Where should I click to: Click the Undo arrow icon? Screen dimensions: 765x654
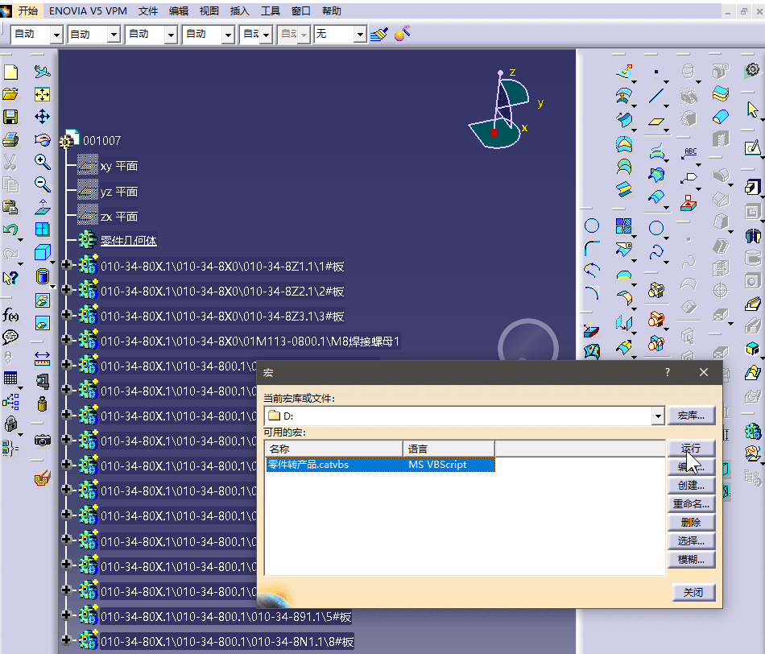[x=10, y=230]
